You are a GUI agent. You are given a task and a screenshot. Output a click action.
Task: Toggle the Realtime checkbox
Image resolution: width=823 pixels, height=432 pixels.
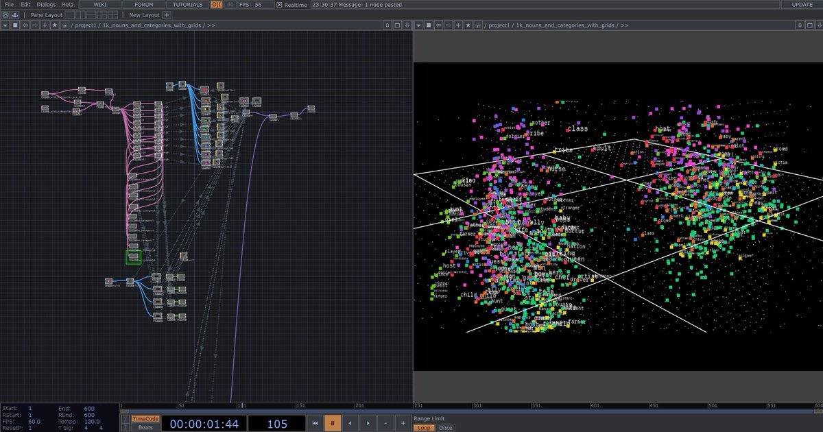[x=279, y=5]
